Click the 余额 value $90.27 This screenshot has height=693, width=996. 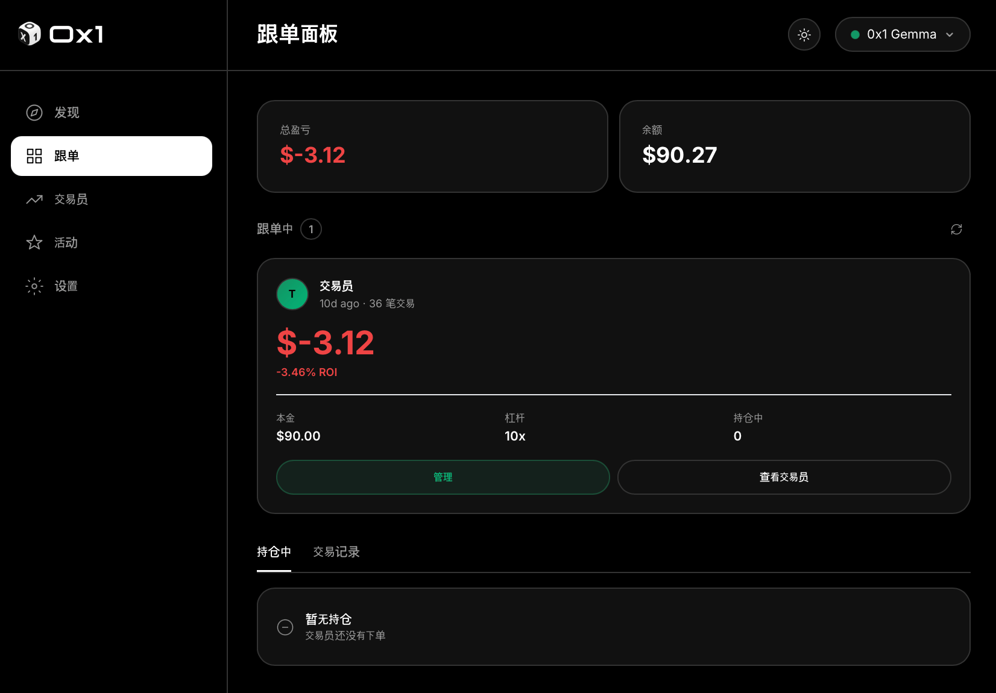679,155
